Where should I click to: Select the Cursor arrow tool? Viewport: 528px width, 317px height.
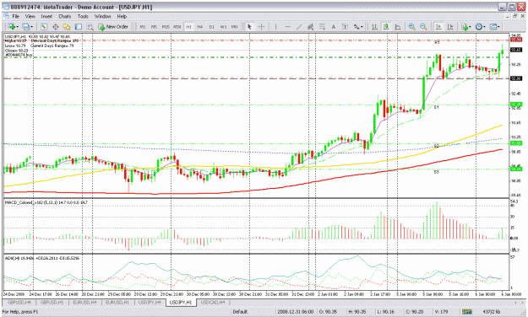[x=249, y=26]
